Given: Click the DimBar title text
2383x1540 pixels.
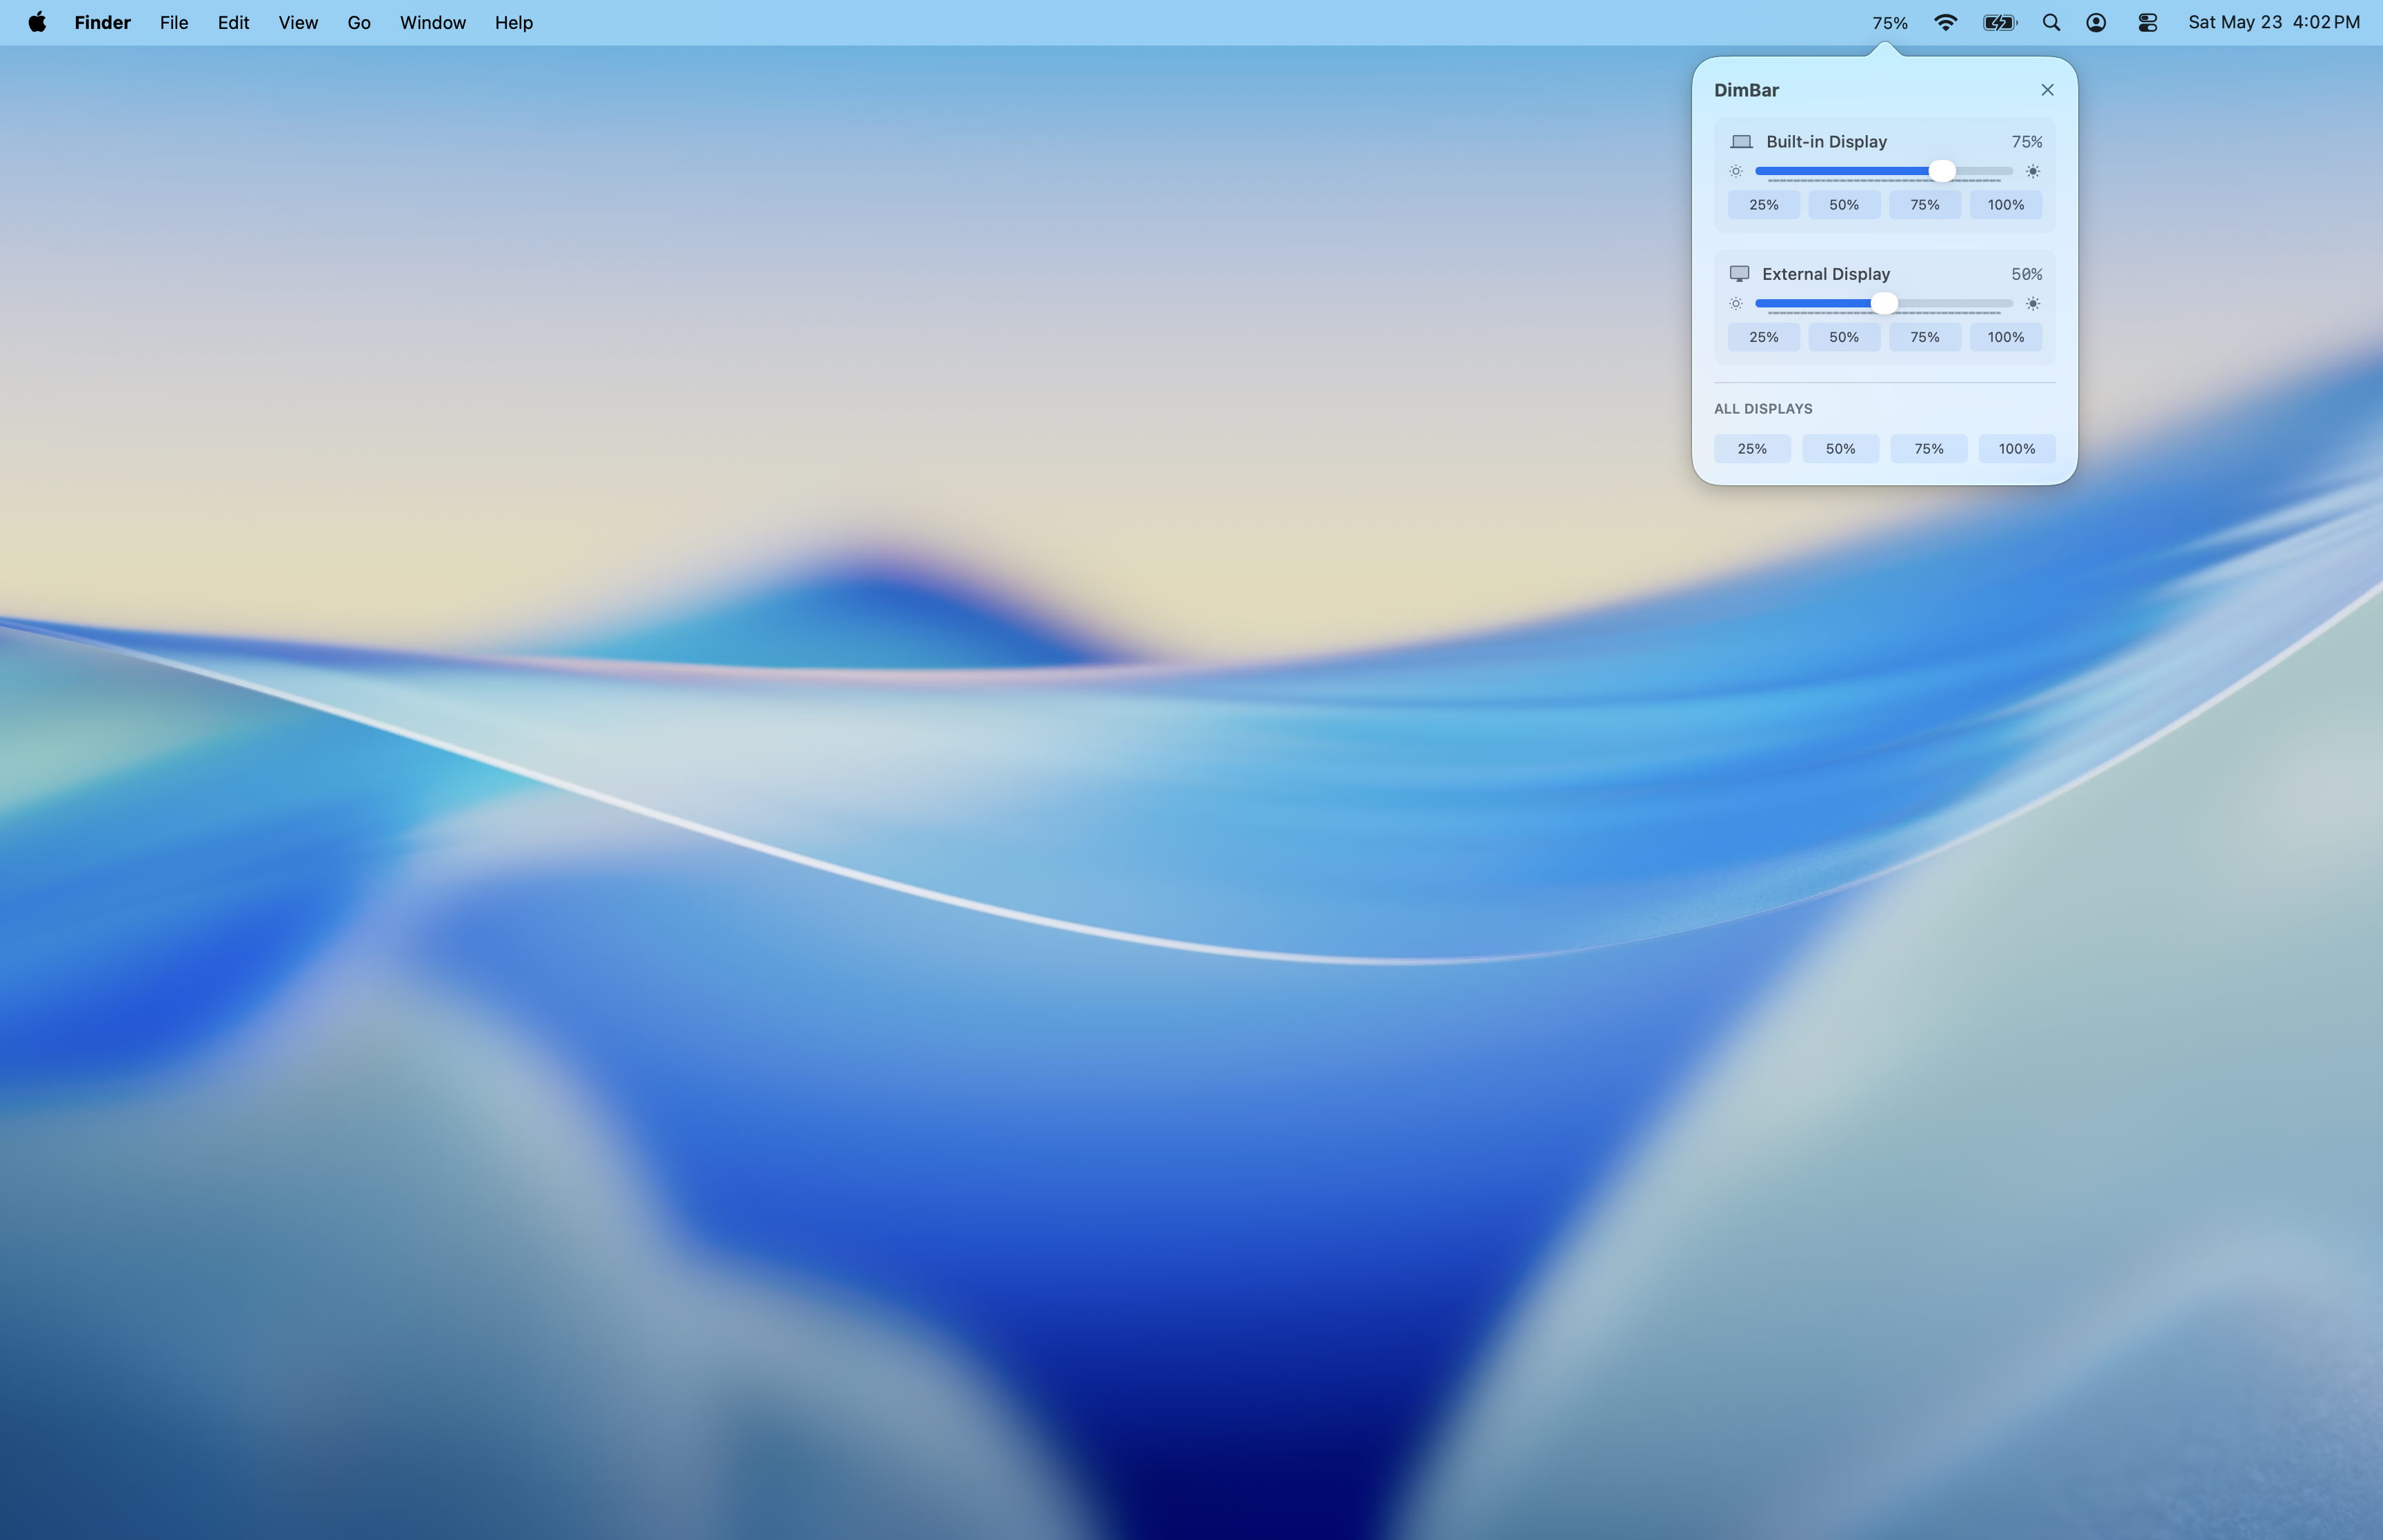Looking at the screenshot, I should click(x=1746, y=90).
